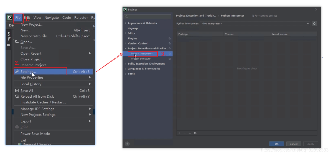Click the Settings search field

point(147,17)
